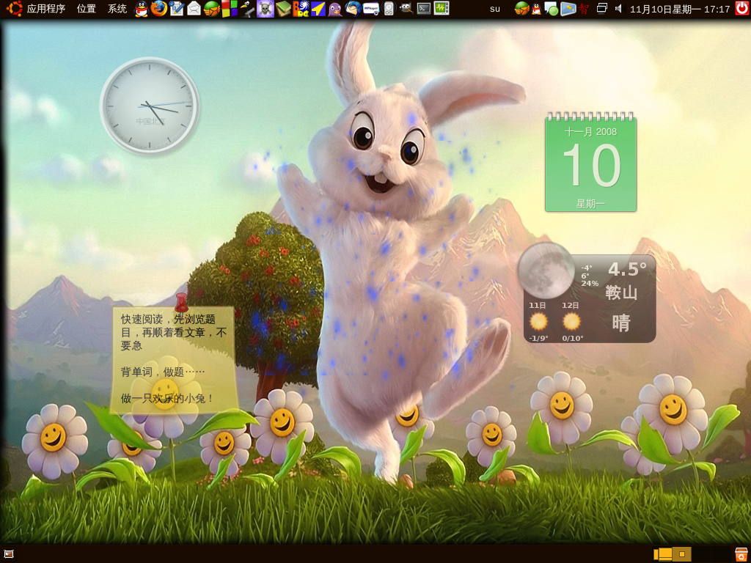The height and width of the screenshot is (563, 751).
Task: Open the volume speaker control
Action: pos(618,9)
